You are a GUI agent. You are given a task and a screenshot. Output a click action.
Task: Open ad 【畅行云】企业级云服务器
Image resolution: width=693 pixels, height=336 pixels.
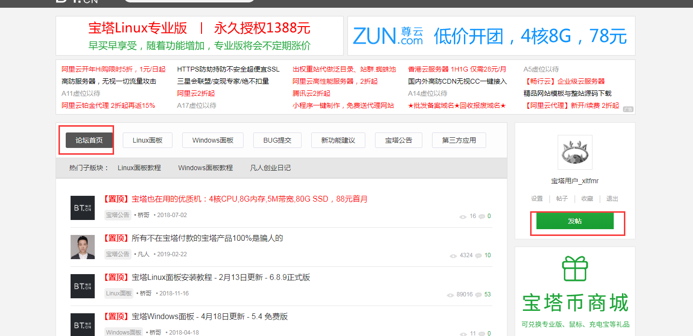pos(564,81)
